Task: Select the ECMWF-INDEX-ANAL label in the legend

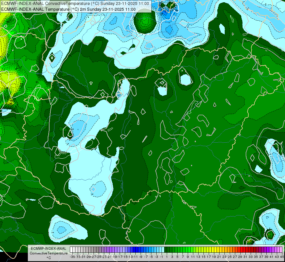Action: (49, 249)
